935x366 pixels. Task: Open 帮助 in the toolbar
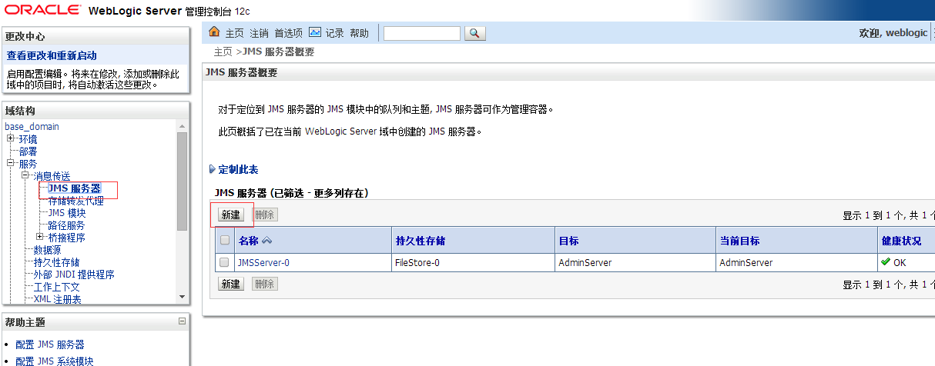pyautogui.click(x=359, y=33)
